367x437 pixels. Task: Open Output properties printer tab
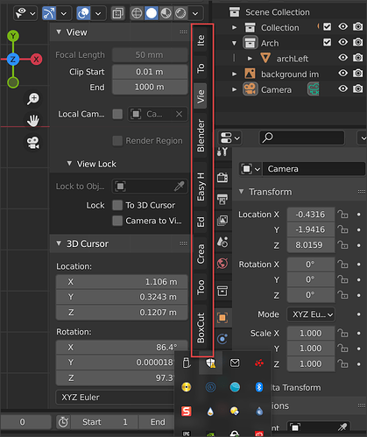point(222,200)
